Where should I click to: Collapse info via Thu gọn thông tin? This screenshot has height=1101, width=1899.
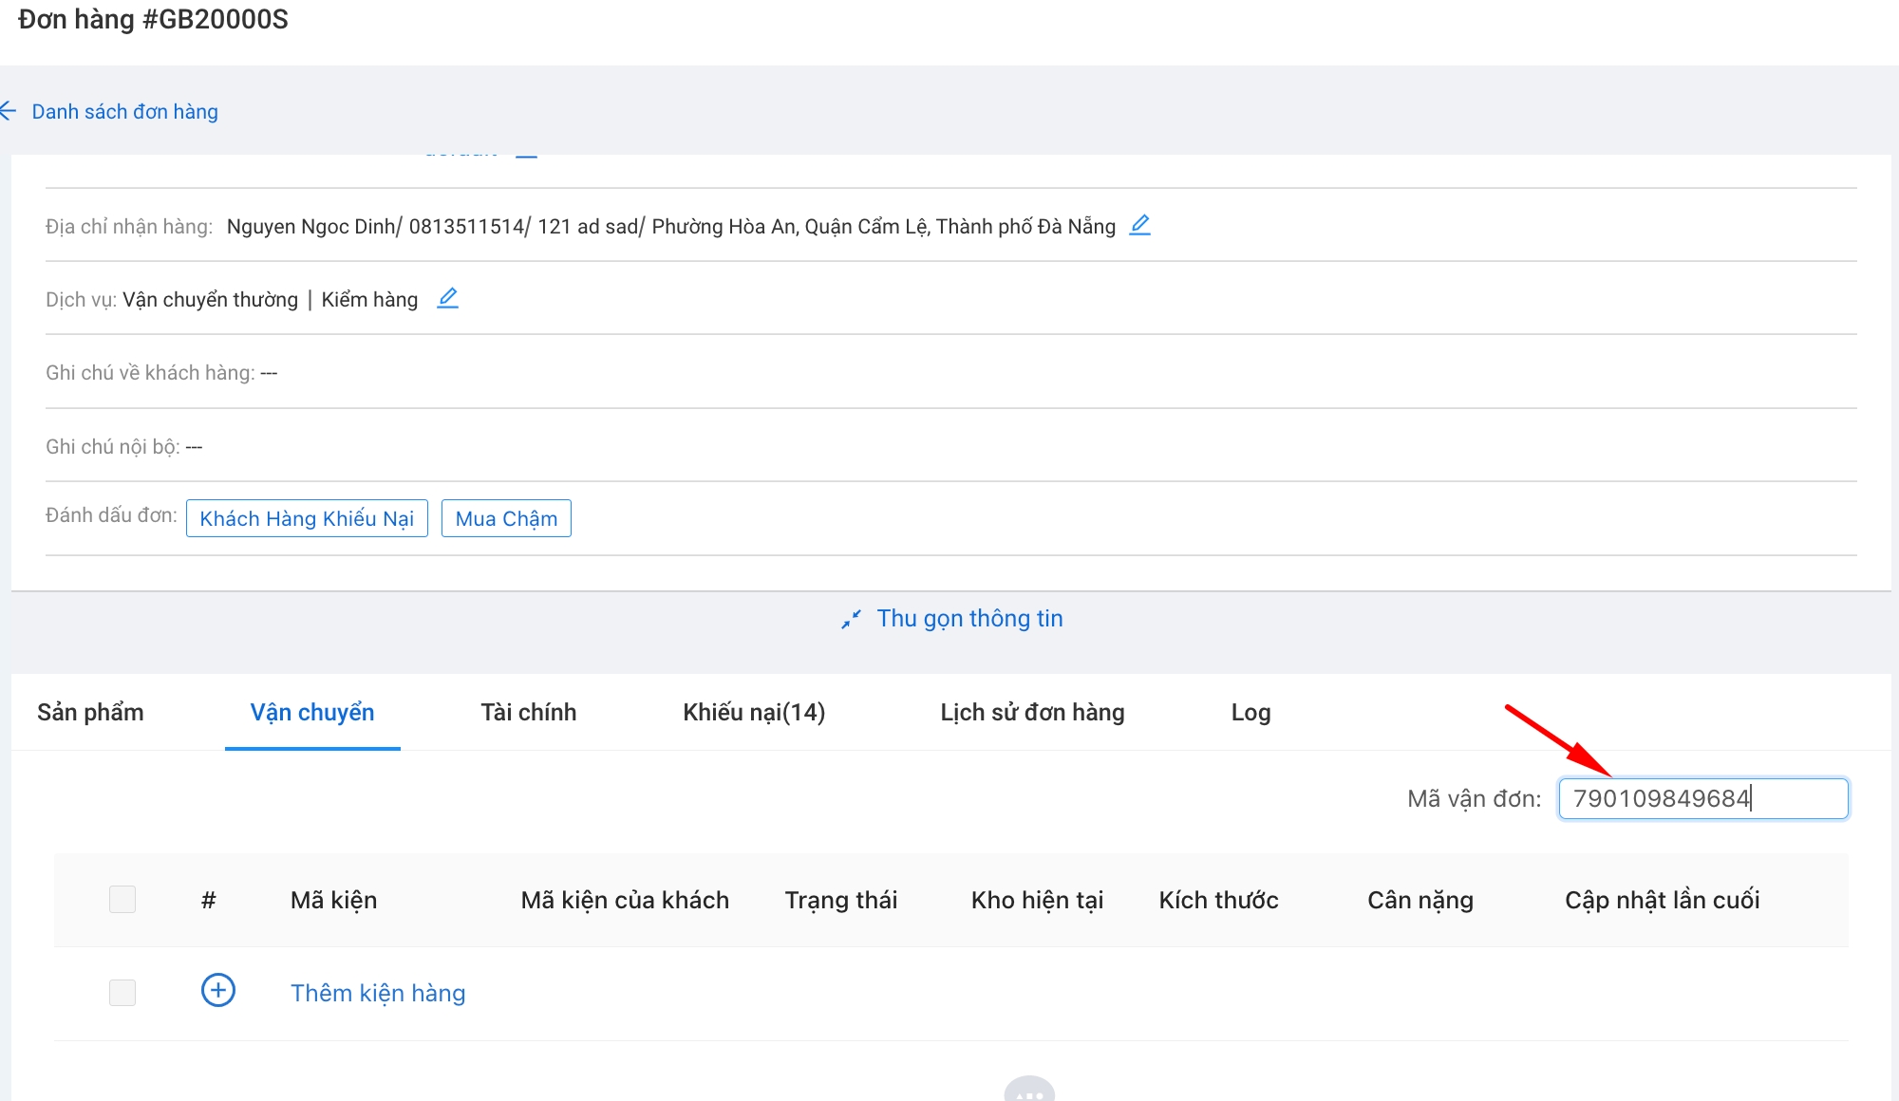[x=969, y=619]
